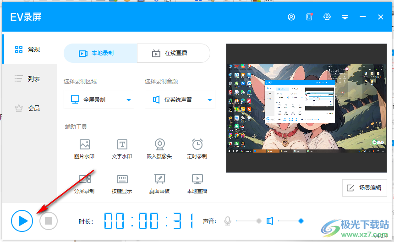This screenshot has height=242, width=394.
Task: Open the user account icon in title bar
Action: pyautogui.click(x=291, y=17)
